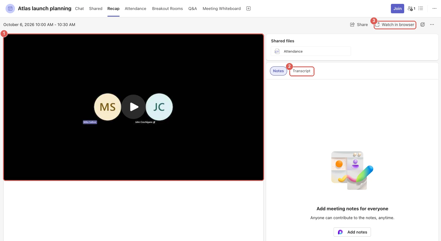
Task: Click the JC participant avatar in the video
Action: pyautogui.click(x=159, y=107)
